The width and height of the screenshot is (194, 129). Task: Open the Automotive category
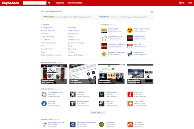click(72, 28)
